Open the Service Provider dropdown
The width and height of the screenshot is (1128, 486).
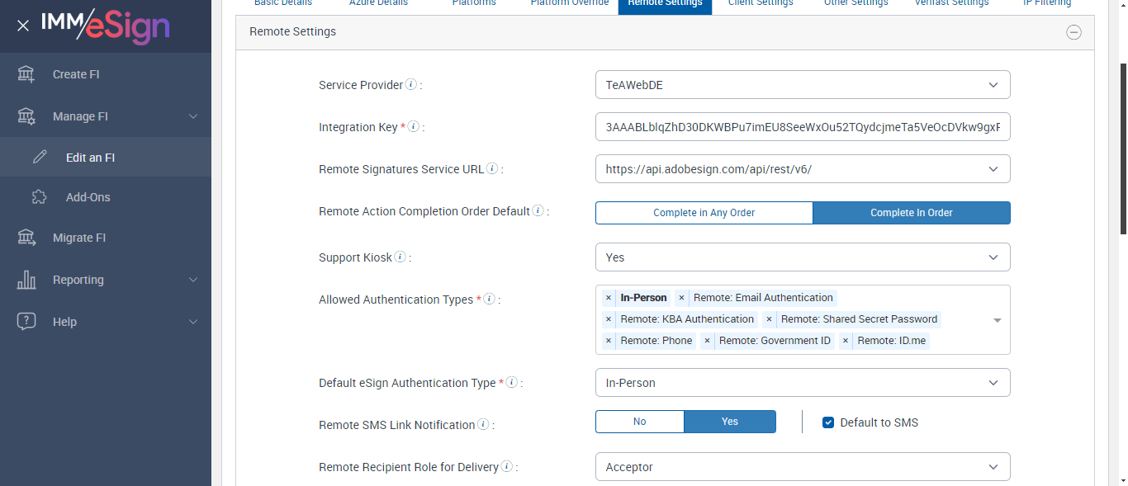(x=802, y=85)
